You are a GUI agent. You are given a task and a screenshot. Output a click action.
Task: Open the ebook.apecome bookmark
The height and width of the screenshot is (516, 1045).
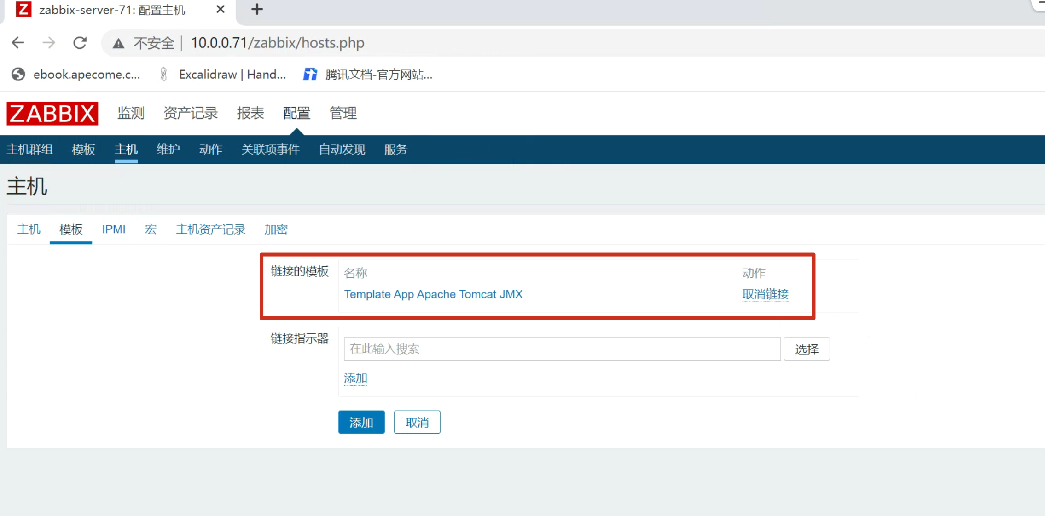(76, 75)
